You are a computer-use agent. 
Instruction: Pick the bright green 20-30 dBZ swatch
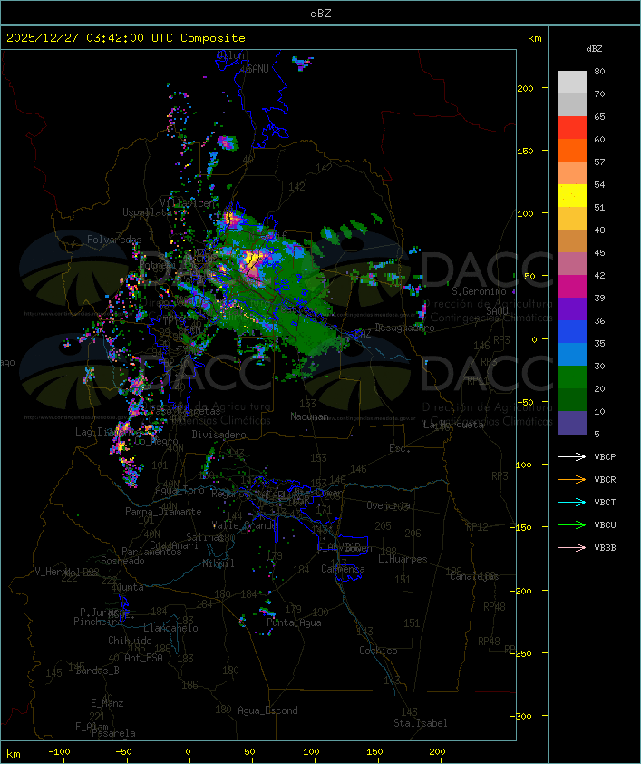572,377
